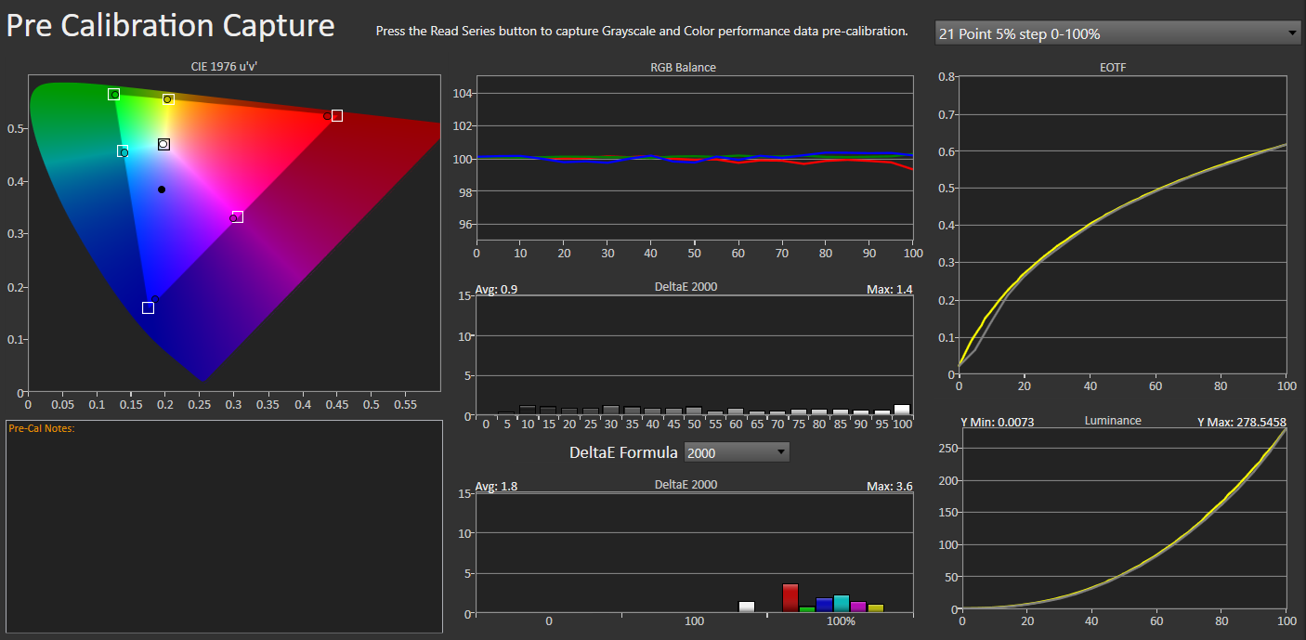Select the yellow target square on CIE chart
This screenshot has width=1306, height=640.
pos(168,98)
